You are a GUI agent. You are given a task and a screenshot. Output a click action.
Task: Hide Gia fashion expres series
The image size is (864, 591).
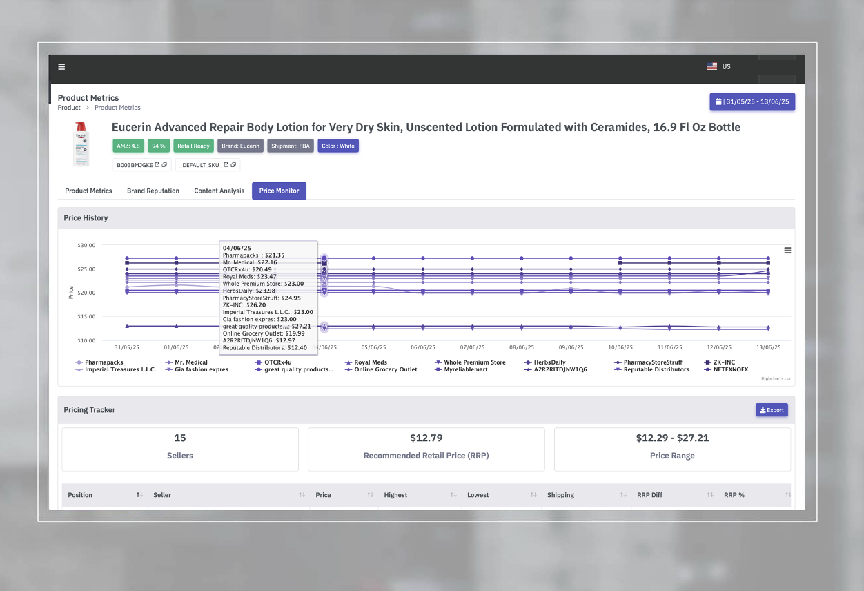tap(197, 369)
